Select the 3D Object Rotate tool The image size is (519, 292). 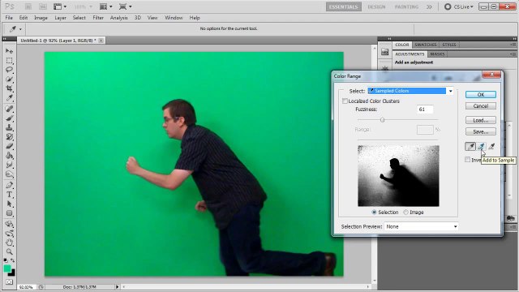point(9,224)
